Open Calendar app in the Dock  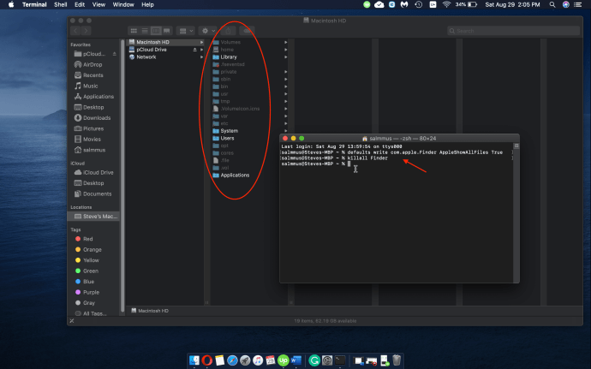271,360
